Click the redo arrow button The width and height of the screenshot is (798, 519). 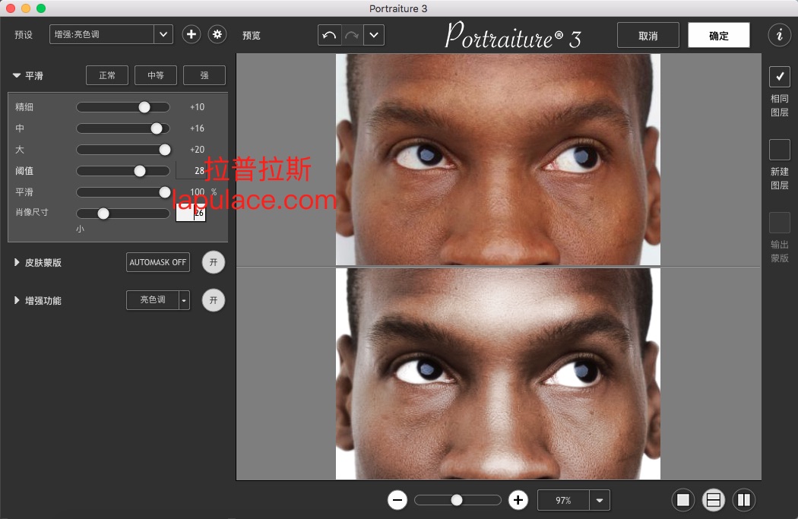(351, 35)
